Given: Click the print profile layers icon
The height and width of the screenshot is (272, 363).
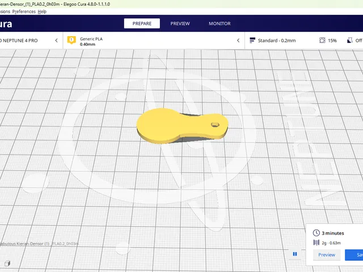Looking at the screenshot, I should tap(252, 40).
